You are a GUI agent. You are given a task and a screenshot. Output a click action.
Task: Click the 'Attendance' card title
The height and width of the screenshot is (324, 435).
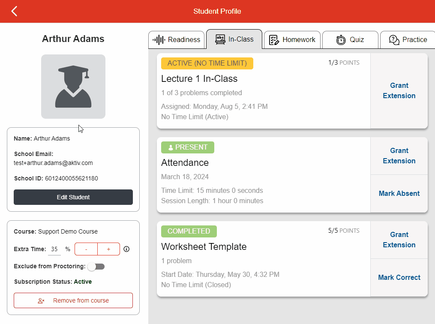tap(185, 162)
